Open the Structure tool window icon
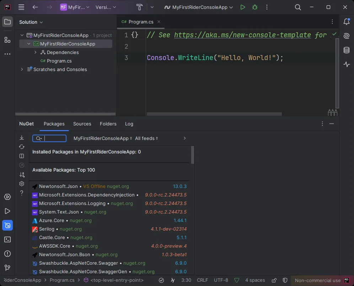The width and height of the screenshot is (354, 286). point(7,40)
